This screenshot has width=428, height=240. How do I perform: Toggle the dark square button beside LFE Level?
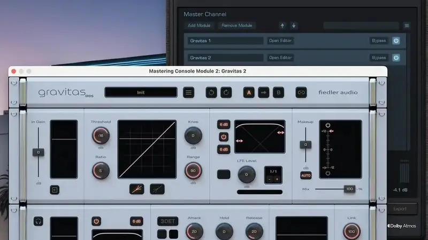click(x=224, y=174)
